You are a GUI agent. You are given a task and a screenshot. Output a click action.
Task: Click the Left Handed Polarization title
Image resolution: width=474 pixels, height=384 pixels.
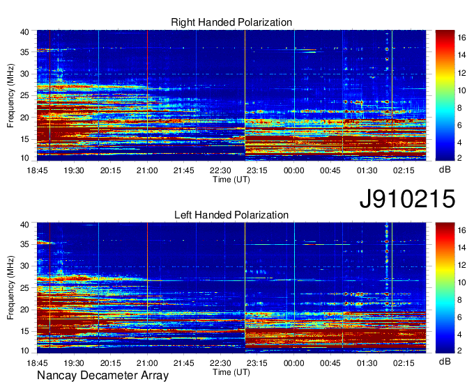[x=231, y=215]
